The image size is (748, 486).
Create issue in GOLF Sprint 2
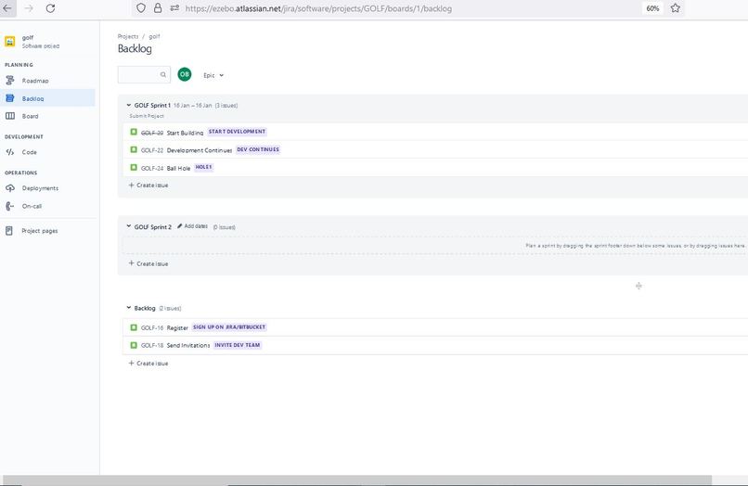148,263
